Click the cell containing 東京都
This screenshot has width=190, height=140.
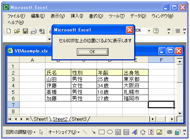point(135,79)
